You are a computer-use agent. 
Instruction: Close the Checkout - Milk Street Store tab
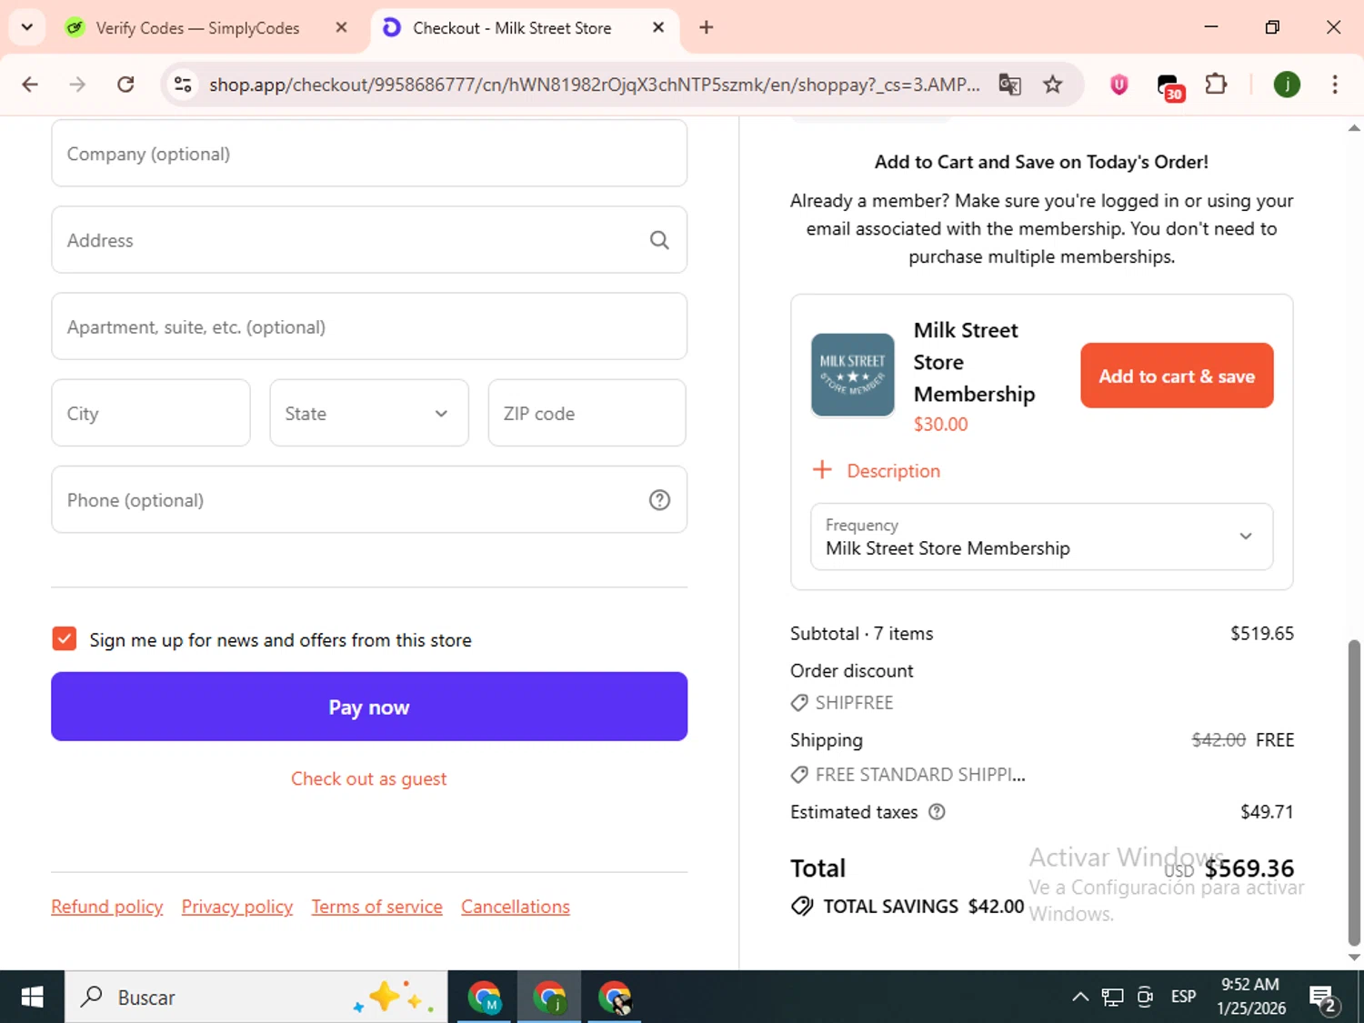click(x=658, y=27)
